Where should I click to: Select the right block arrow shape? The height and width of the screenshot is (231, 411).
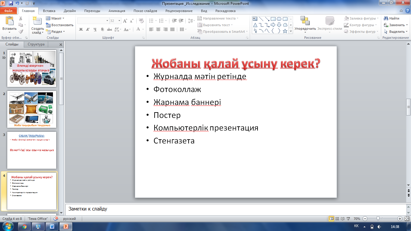273,25
